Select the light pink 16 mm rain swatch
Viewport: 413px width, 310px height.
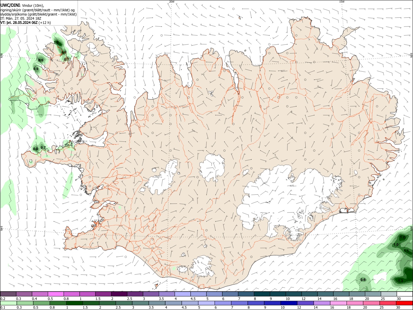(x=338, y=303)
